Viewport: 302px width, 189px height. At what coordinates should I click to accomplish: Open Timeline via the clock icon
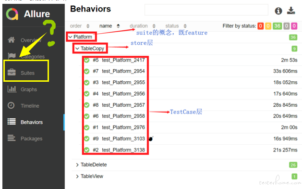tap(11, 105)
